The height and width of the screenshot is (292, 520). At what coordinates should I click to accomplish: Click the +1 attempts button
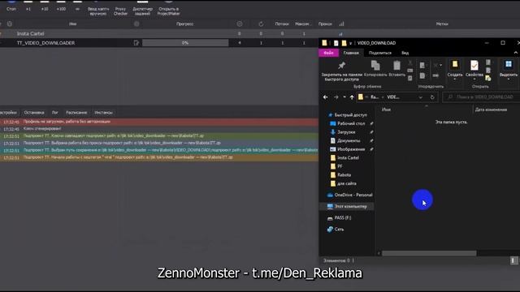[28, 6]
